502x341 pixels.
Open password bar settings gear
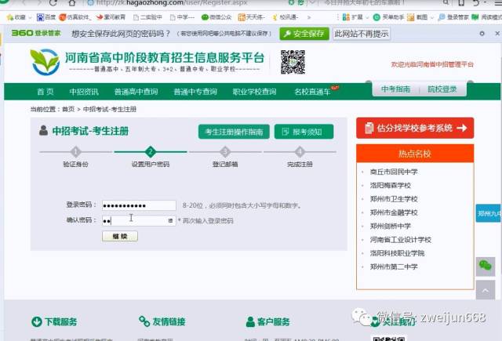pyautogui.click(x=482, y=33)
